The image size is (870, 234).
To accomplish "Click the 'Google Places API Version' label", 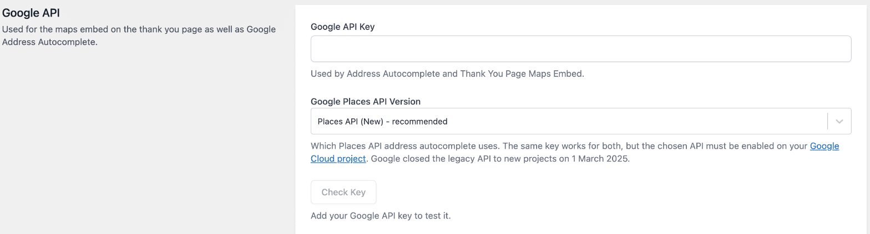I will [366, 101].
